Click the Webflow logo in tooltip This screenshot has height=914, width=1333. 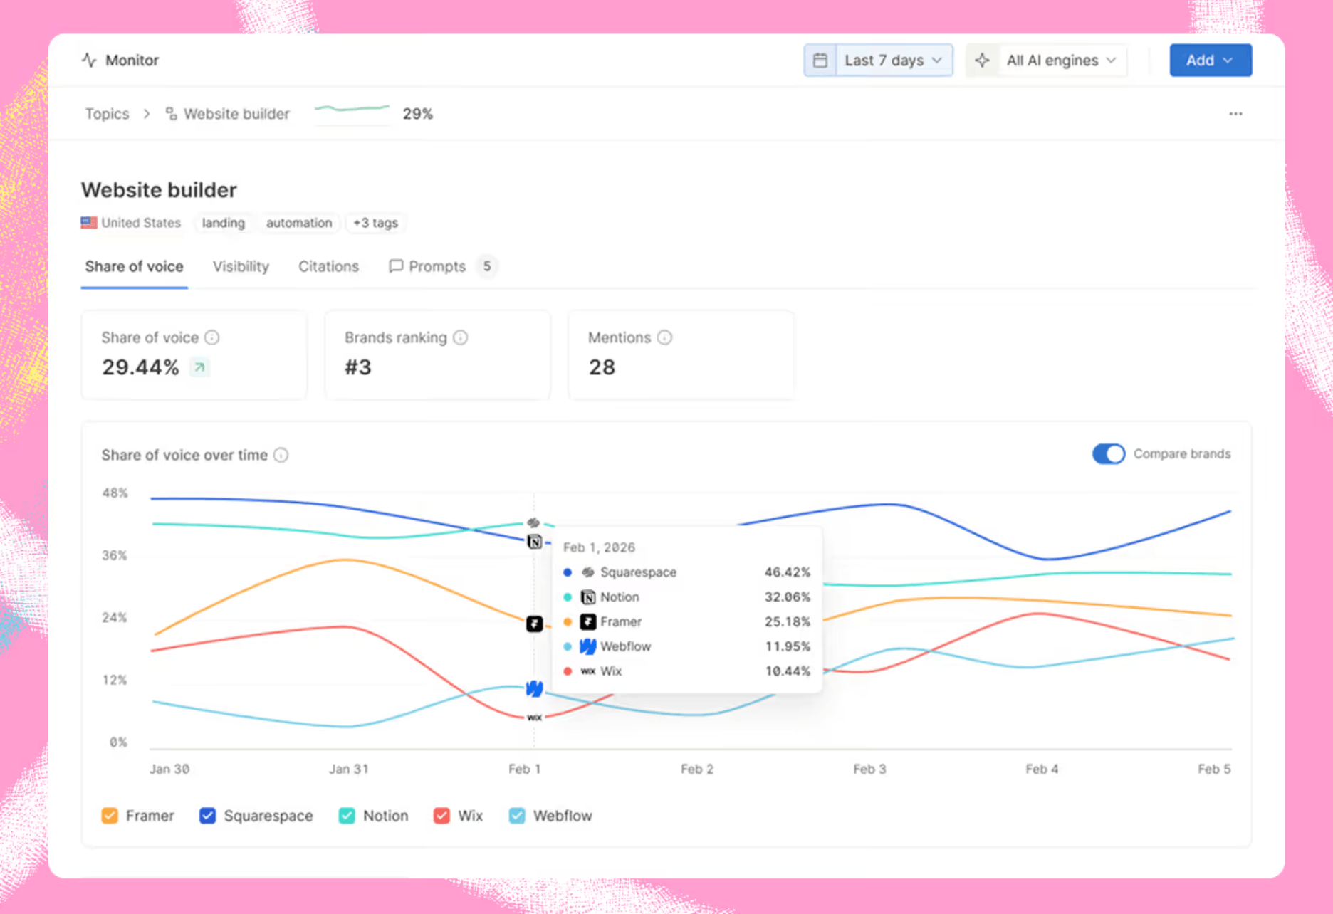click(588, 646)
